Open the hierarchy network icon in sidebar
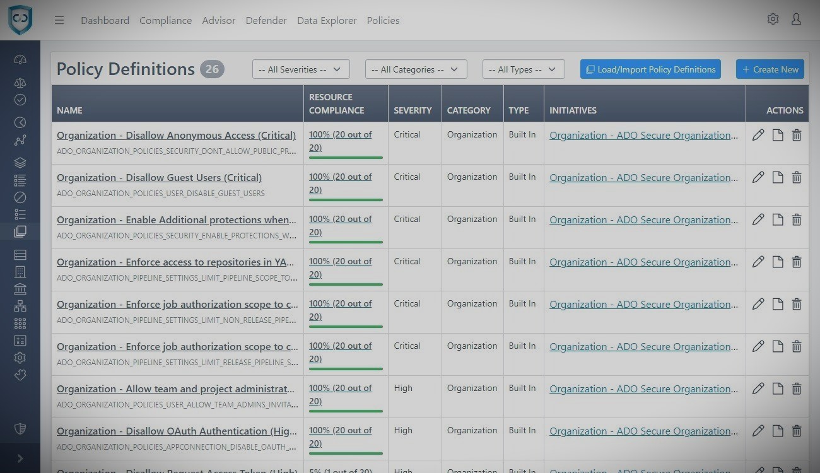820x473 pixels. coord(20,306)
